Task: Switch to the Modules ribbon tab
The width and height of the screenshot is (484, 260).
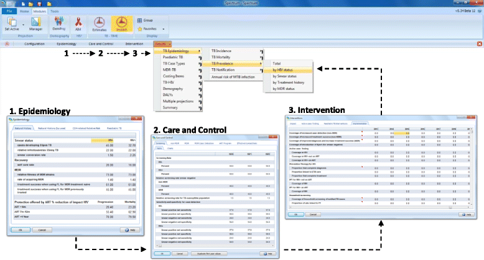Action: [x=40, y=11]
